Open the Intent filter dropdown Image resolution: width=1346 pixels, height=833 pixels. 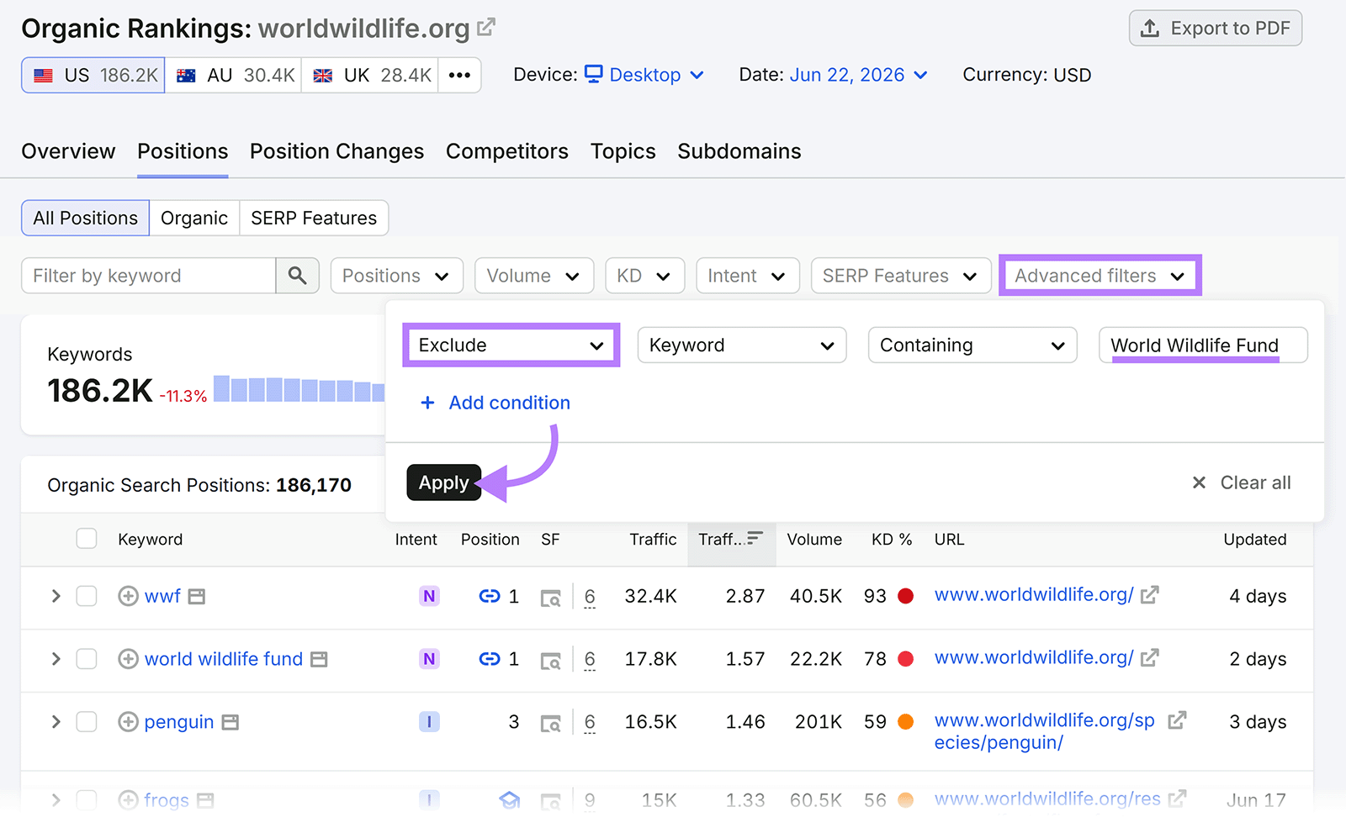point(747,276)
